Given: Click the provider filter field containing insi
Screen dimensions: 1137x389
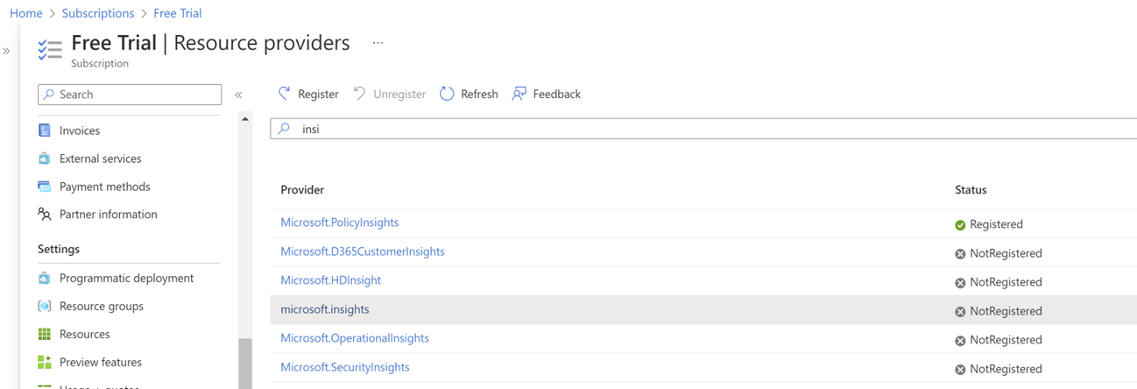Looking at the screenshot, I should tap(703, 129).
